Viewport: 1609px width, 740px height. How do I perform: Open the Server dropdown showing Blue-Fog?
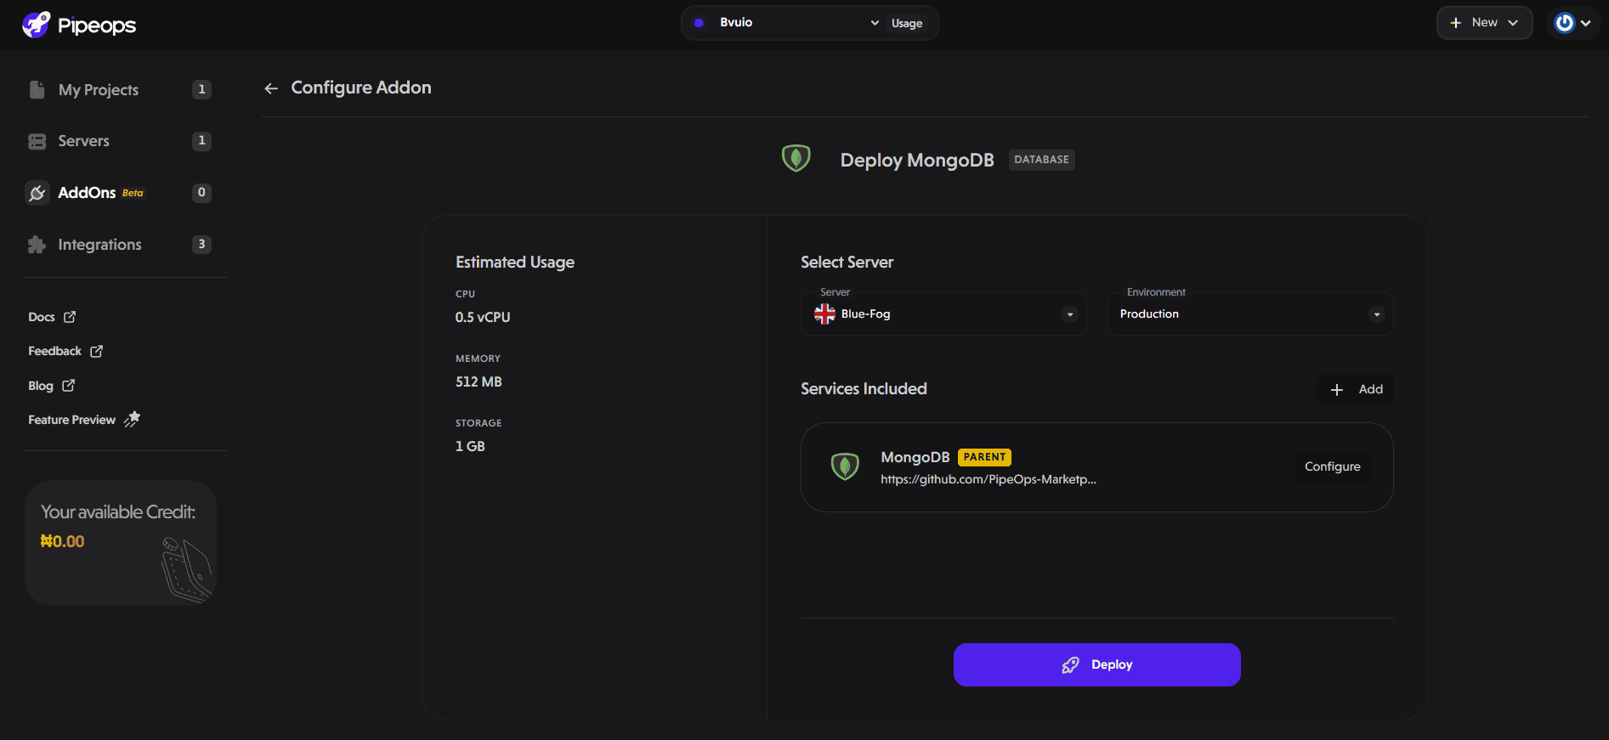point(943,314)
